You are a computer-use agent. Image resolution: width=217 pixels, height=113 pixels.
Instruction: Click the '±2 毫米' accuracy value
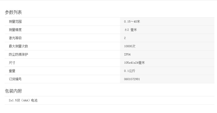(130, 30)
